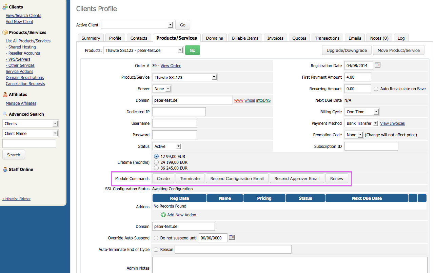
Task: Click the green Go button beside Products
Action: [x=193, y=50]
